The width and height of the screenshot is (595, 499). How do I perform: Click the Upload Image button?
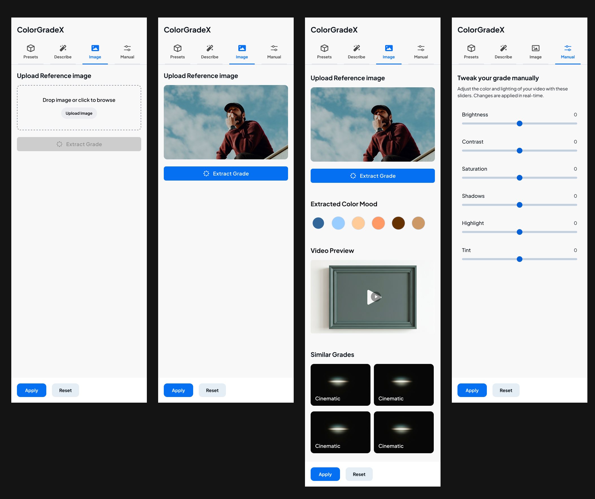79,113
